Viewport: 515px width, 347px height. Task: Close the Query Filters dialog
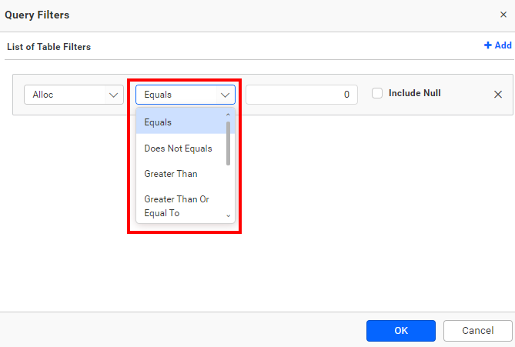tap(503, 15)
